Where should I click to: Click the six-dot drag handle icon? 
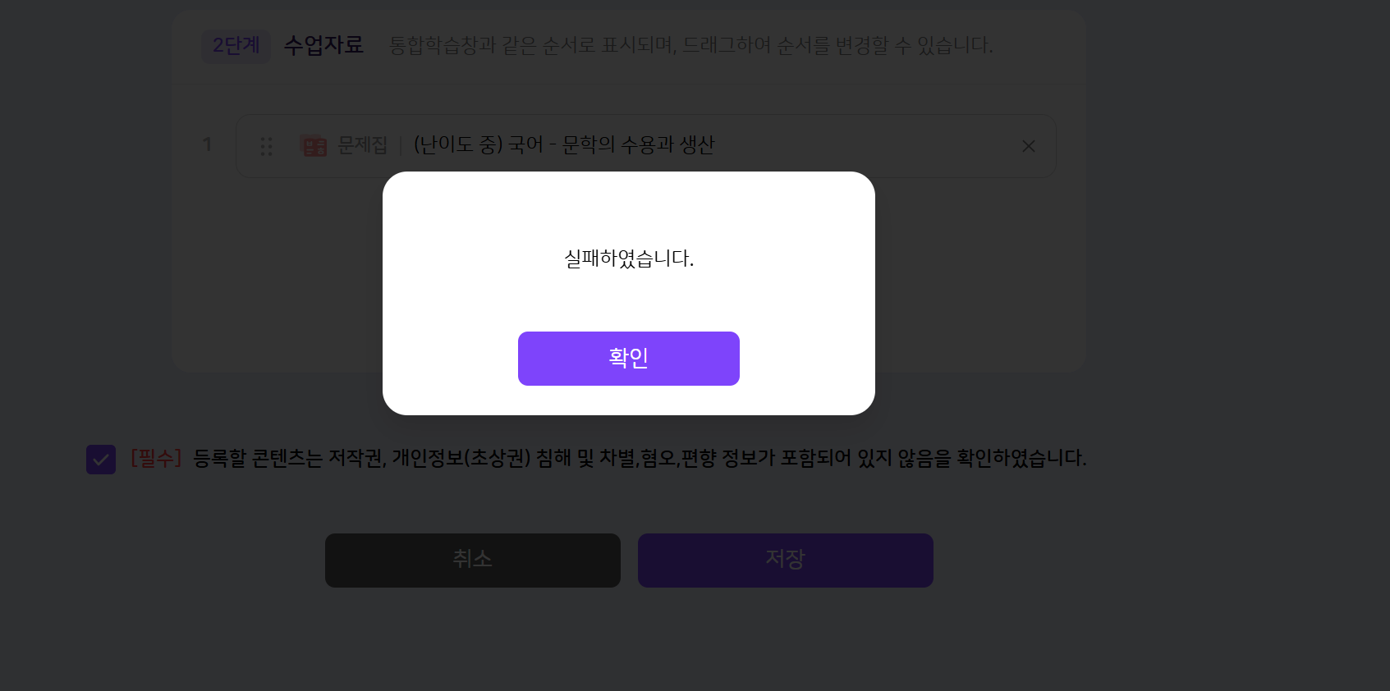[266, 146]
